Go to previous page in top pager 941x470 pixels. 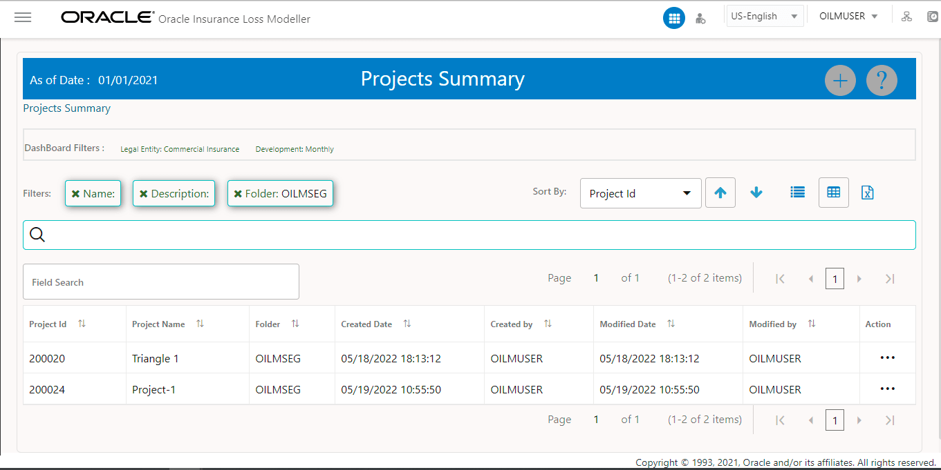(x=810, y=279)
